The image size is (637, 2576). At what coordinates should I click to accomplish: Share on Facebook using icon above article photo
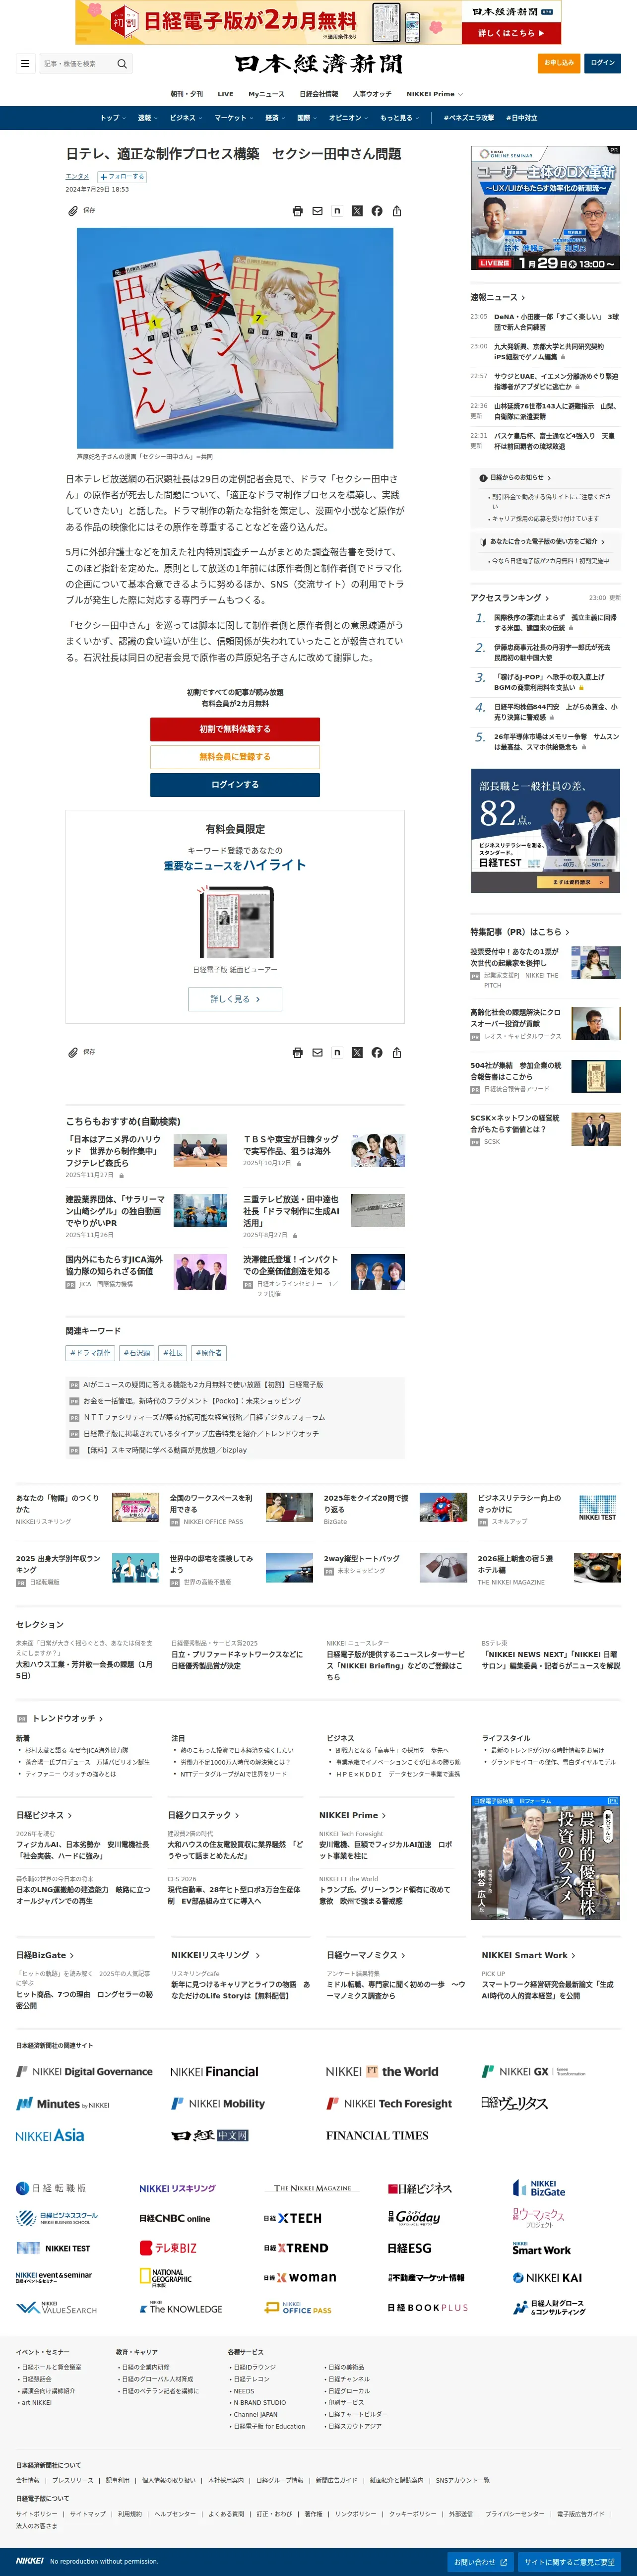pos(377,211)
